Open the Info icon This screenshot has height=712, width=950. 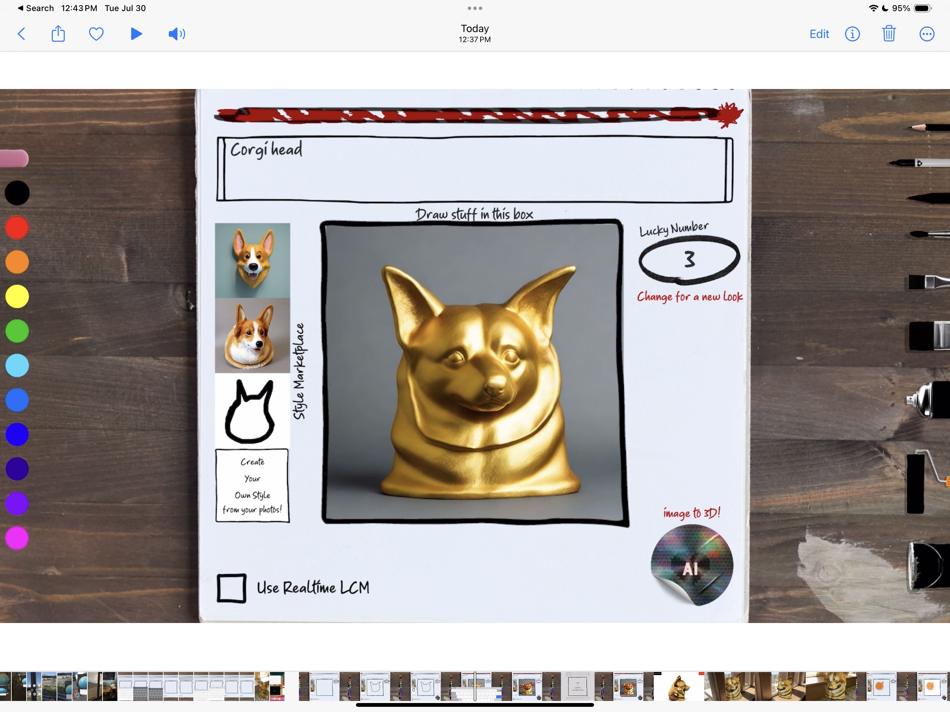852,34
